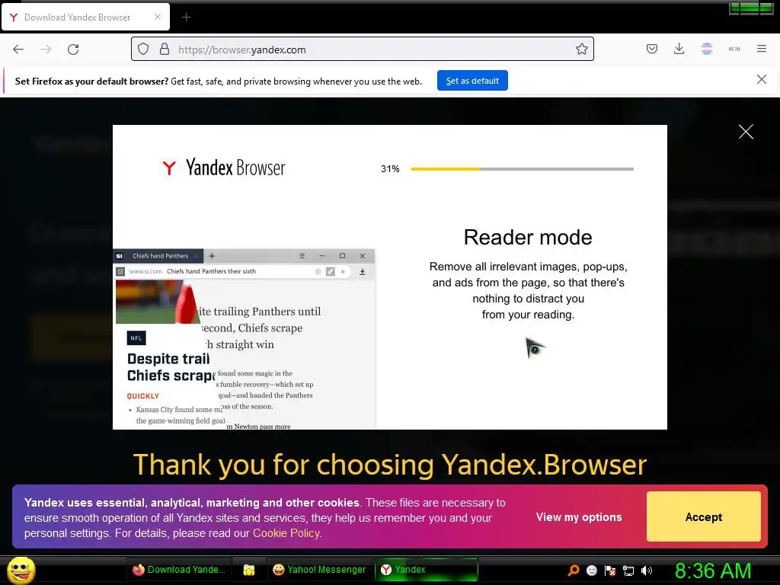Close the Download Yandex Browser tab

tap(158, 17)
